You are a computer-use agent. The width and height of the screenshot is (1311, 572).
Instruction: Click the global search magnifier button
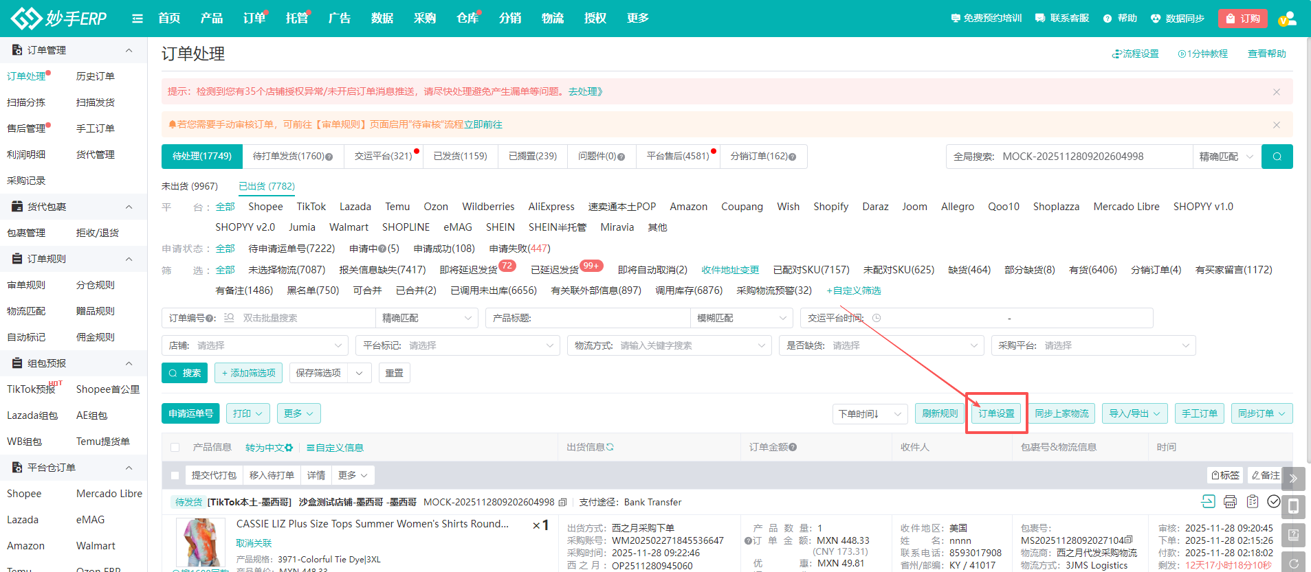1277,157
